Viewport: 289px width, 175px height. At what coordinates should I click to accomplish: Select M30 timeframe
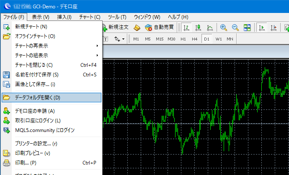[171, 39]
